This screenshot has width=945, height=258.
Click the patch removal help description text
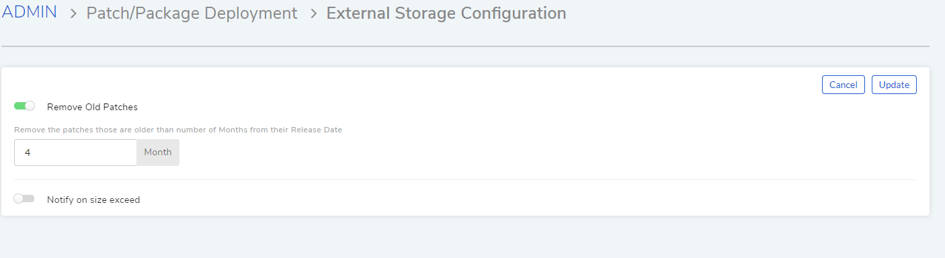pyautogui.click(x=178, y=130)
